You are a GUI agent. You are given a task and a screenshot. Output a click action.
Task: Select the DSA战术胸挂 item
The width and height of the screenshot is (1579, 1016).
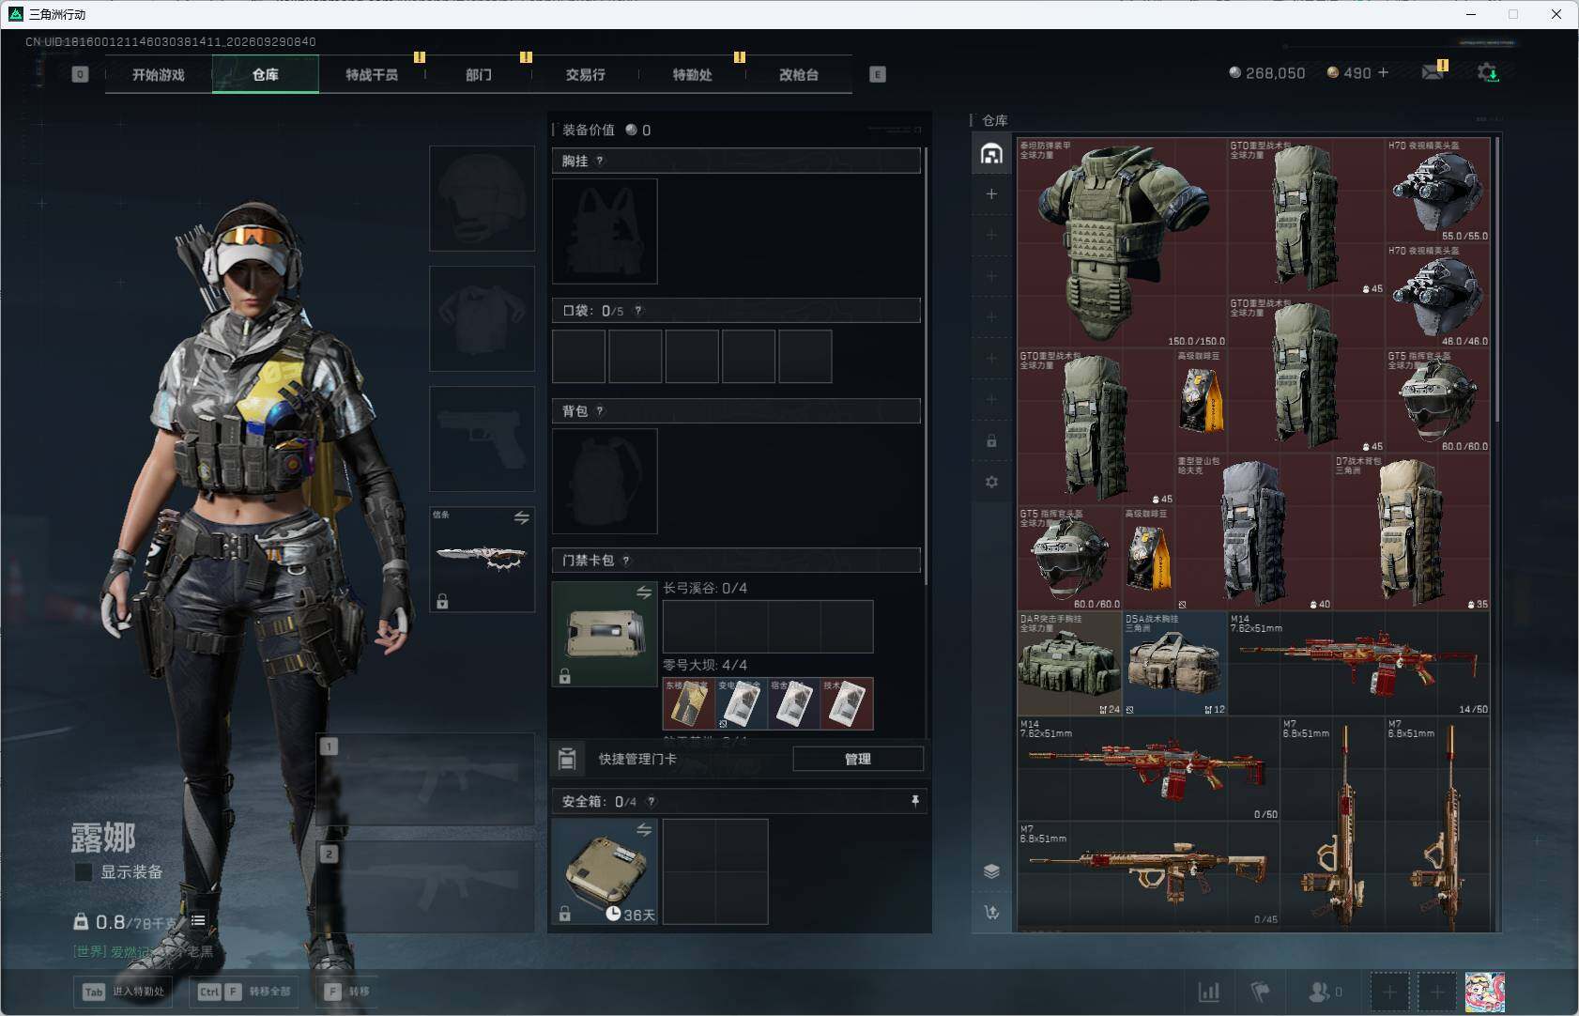point(1175,663)
